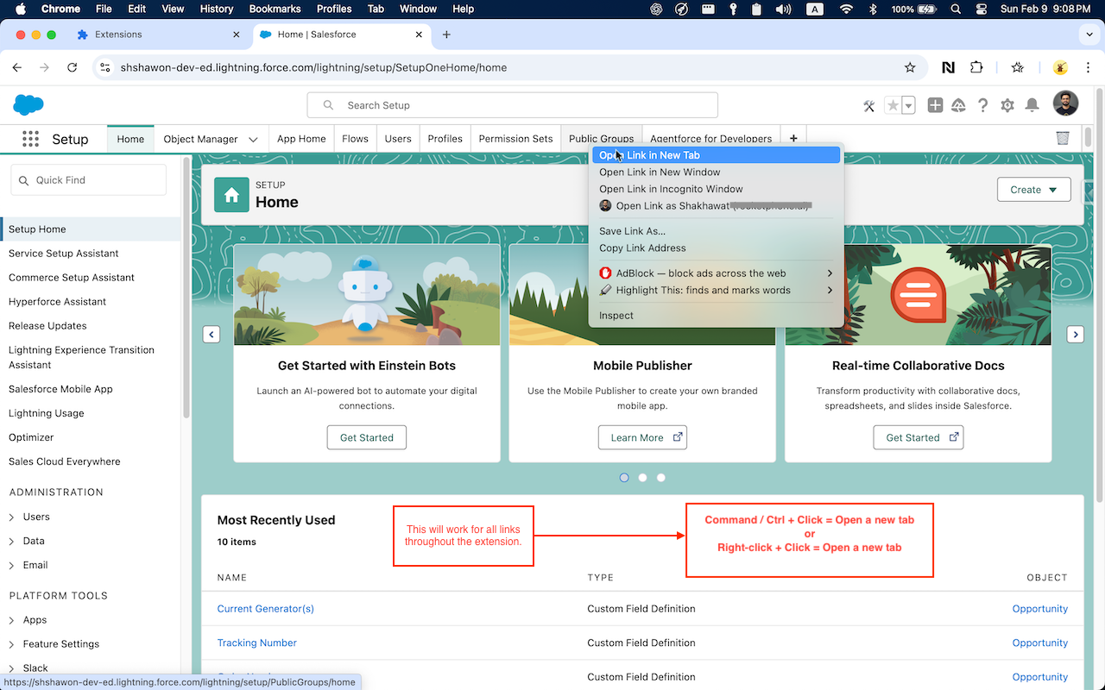Expand Feature Settings in sidebar
The image size is (1105, 690).
pos(11,645)
